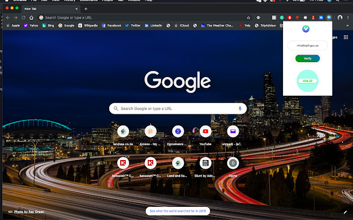This screenshot has height=220, width=353.
Task: Select the New Tab browser tab
Action: coord(39,9)
